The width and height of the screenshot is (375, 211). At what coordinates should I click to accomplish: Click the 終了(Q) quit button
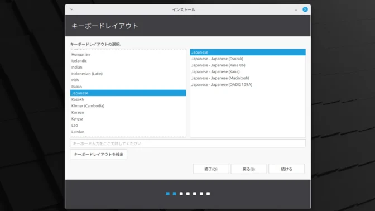[211, 169]
